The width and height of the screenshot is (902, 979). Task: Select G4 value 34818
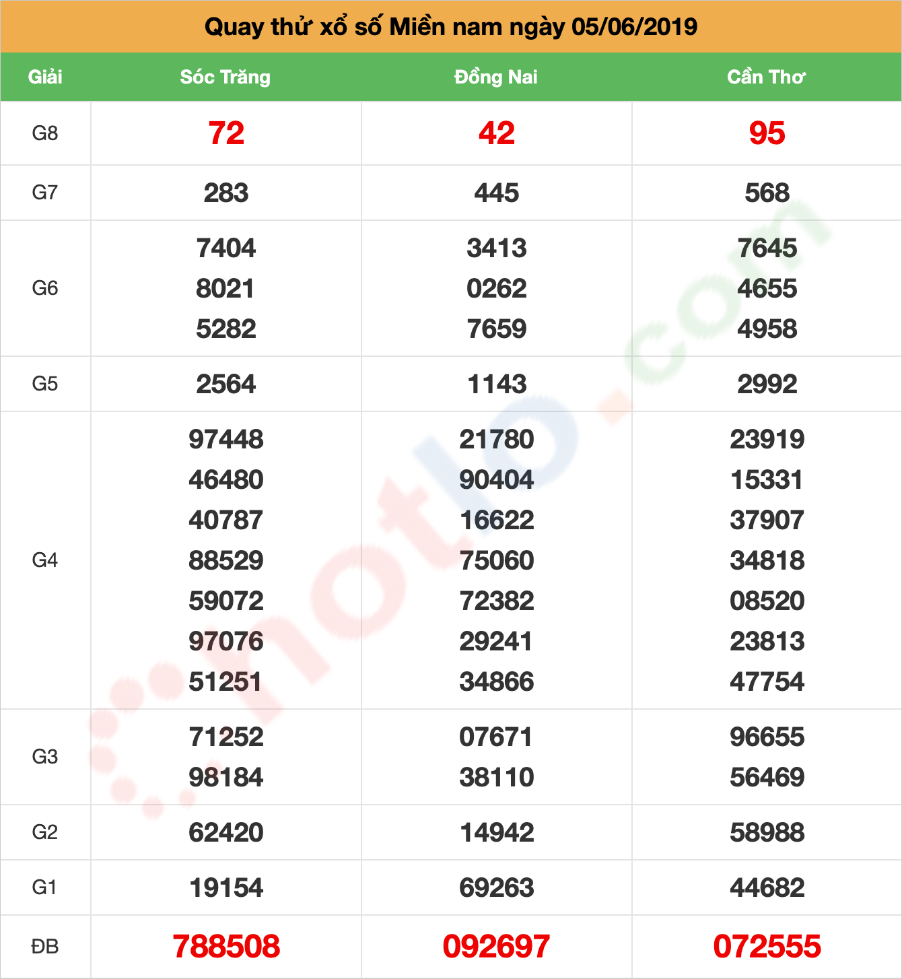click(x=767, y=561)
